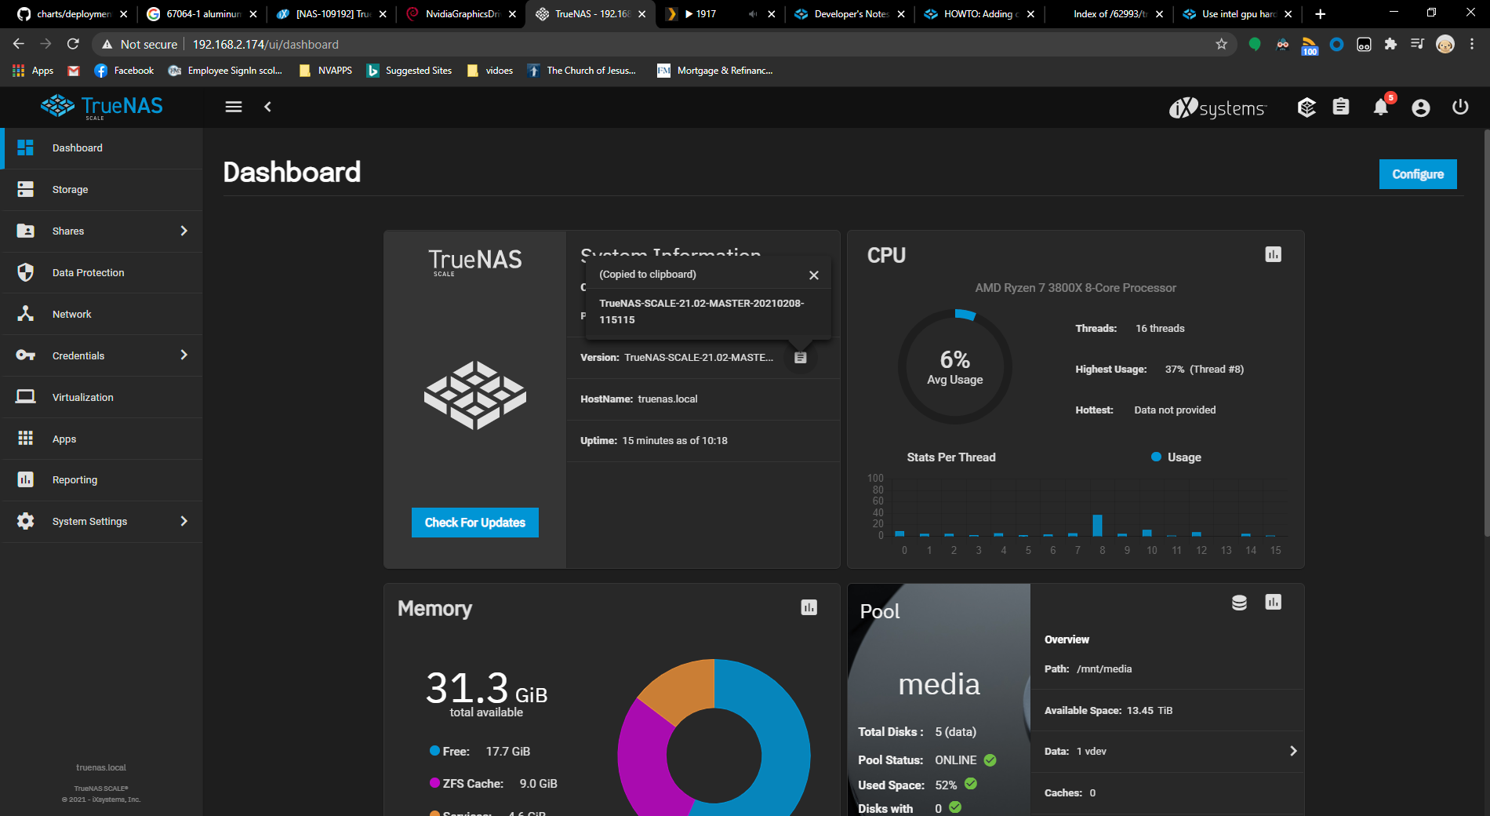
Task: Click the Usage legend dot in CPU chart
Action: click(x=1156, y=457)
